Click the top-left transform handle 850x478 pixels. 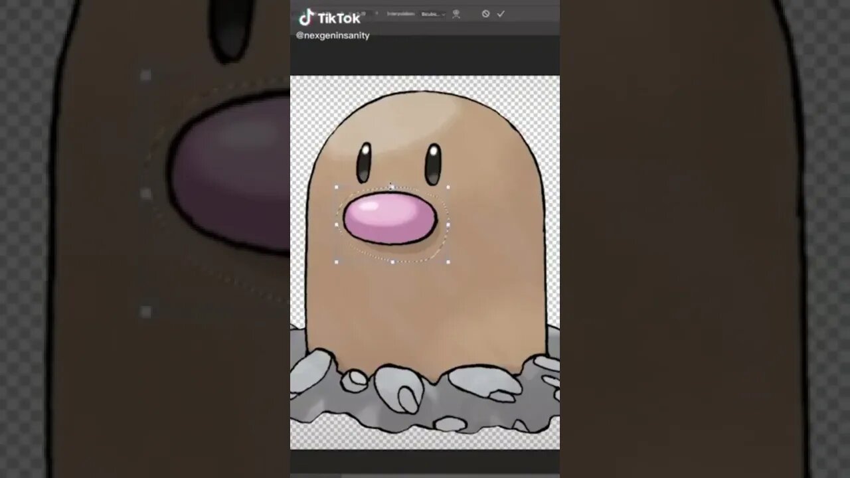[x=337, y=187]
